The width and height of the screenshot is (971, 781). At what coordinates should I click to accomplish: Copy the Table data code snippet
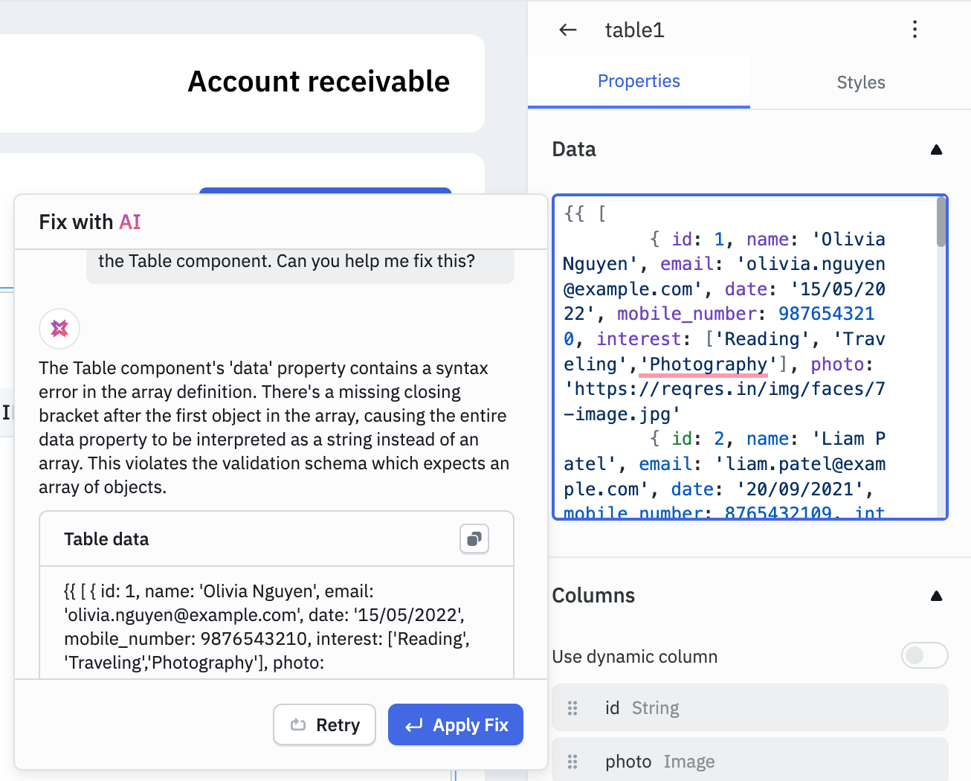point(474,539)
